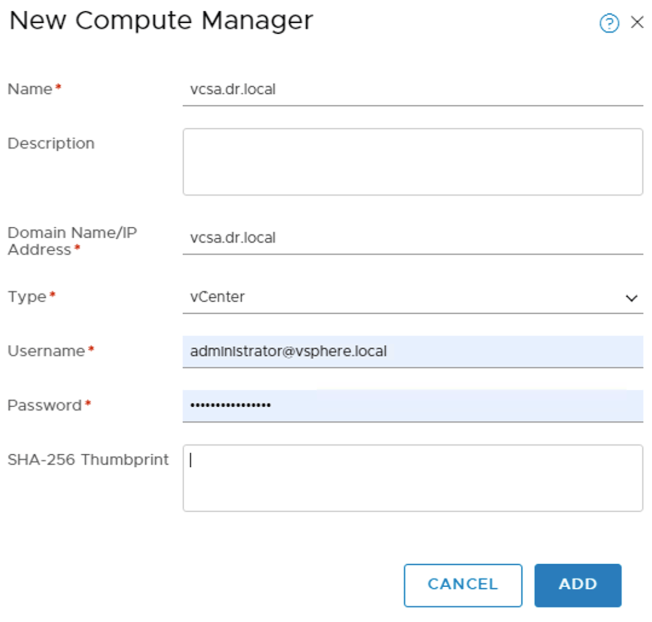
Task: Focus the Name input containing vcsa.dr.local
Action: point(412,90)
